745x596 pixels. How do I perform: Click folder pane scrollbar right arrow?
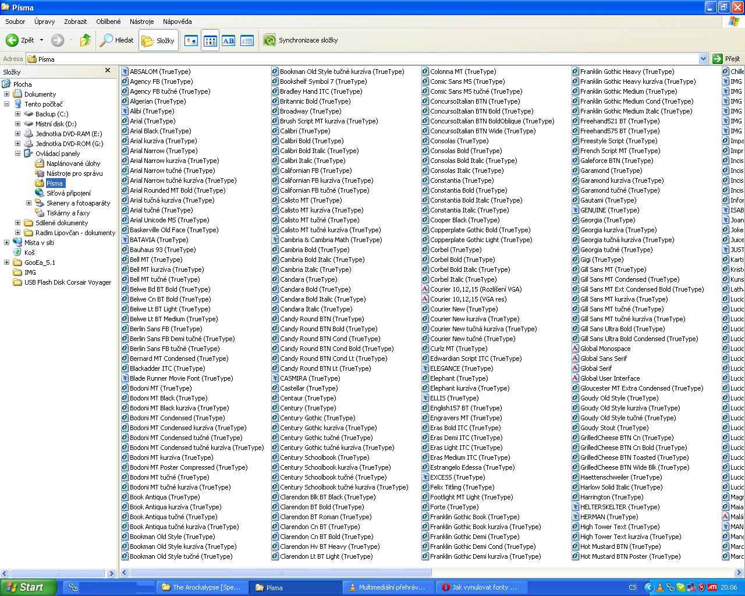(x=111, y=573)
